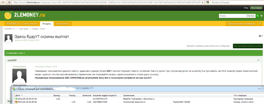
Task: Click 'Просмотр новых публикаций' button
Action: 241,24
